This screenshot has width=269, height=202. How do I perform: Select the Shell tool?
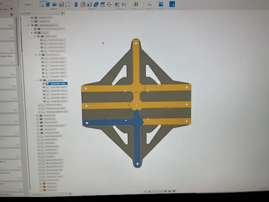tap(90, 5)
